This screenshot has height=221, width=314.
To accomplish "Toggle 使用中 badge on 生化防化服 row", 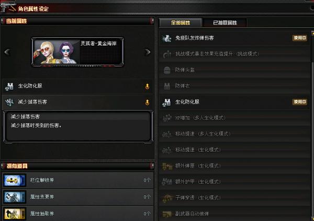I will [x=300, y=102].
